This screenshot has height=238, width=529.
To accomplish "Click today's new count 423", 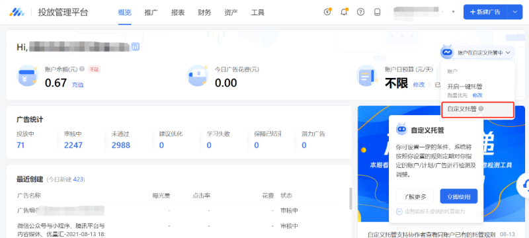I will (x=78, y=179).
